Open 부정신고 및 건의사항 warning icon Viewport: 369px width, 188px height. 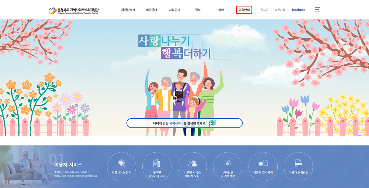tap(228, 163)
